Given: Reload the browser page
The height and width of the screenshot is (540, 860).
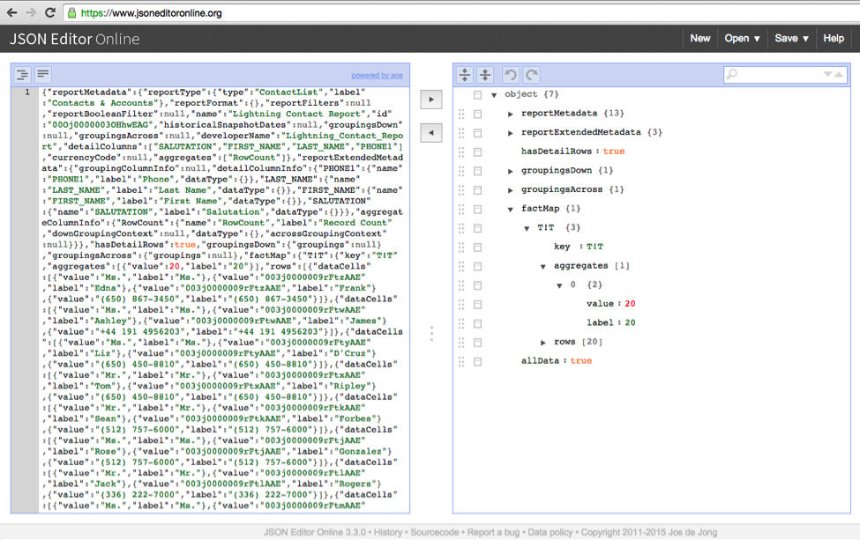Looking at the screenshot, I should tap(50, 12).
